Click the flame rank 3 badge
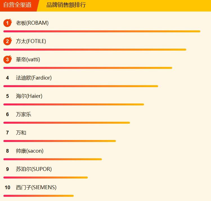 (8, 59)
